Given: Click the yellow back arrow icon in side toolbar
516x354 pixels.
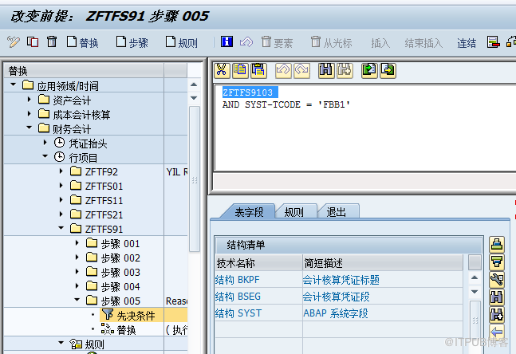Looking at the screenshot, I should (x=497, y=332).
